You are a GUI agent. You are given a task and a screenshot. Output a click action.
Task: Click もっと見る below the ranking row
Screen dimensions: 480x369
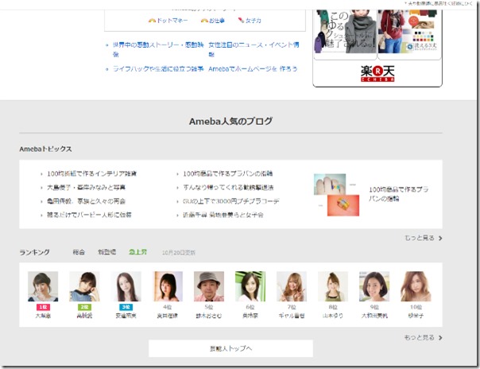tap(423, 337)
